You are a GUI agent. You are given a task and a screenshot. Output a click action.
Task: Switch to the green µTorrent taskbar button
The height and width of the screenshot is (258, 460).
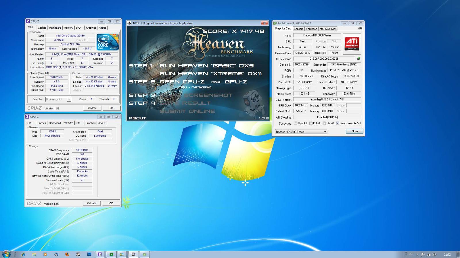[x=111, y=254]
